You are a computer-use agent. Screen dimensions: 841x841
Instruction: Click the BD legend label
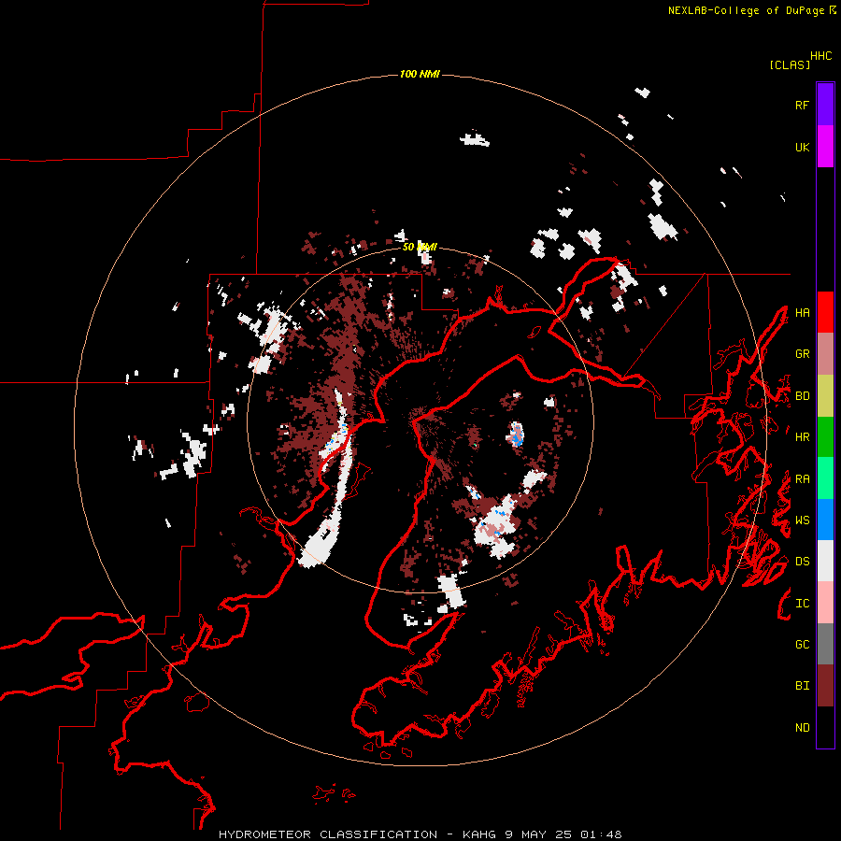[802, 396]
